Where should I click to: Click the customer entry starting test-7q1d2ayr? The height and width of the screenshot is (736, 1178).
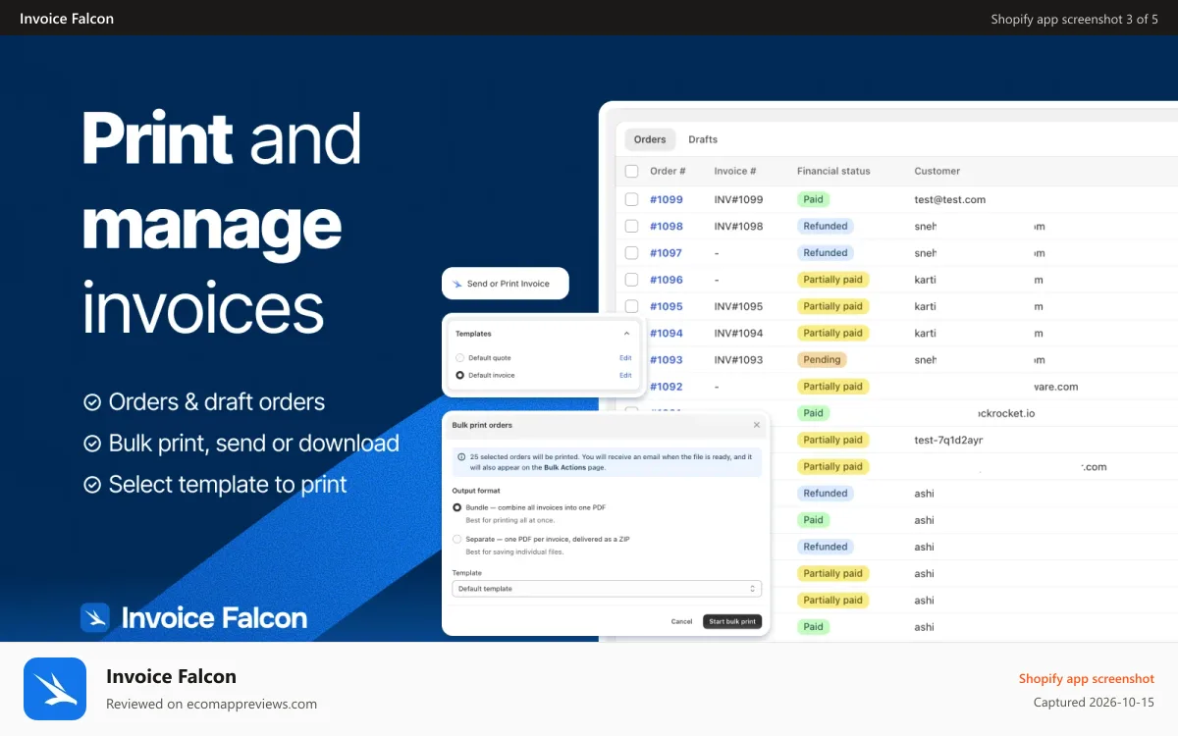(949, 440)
